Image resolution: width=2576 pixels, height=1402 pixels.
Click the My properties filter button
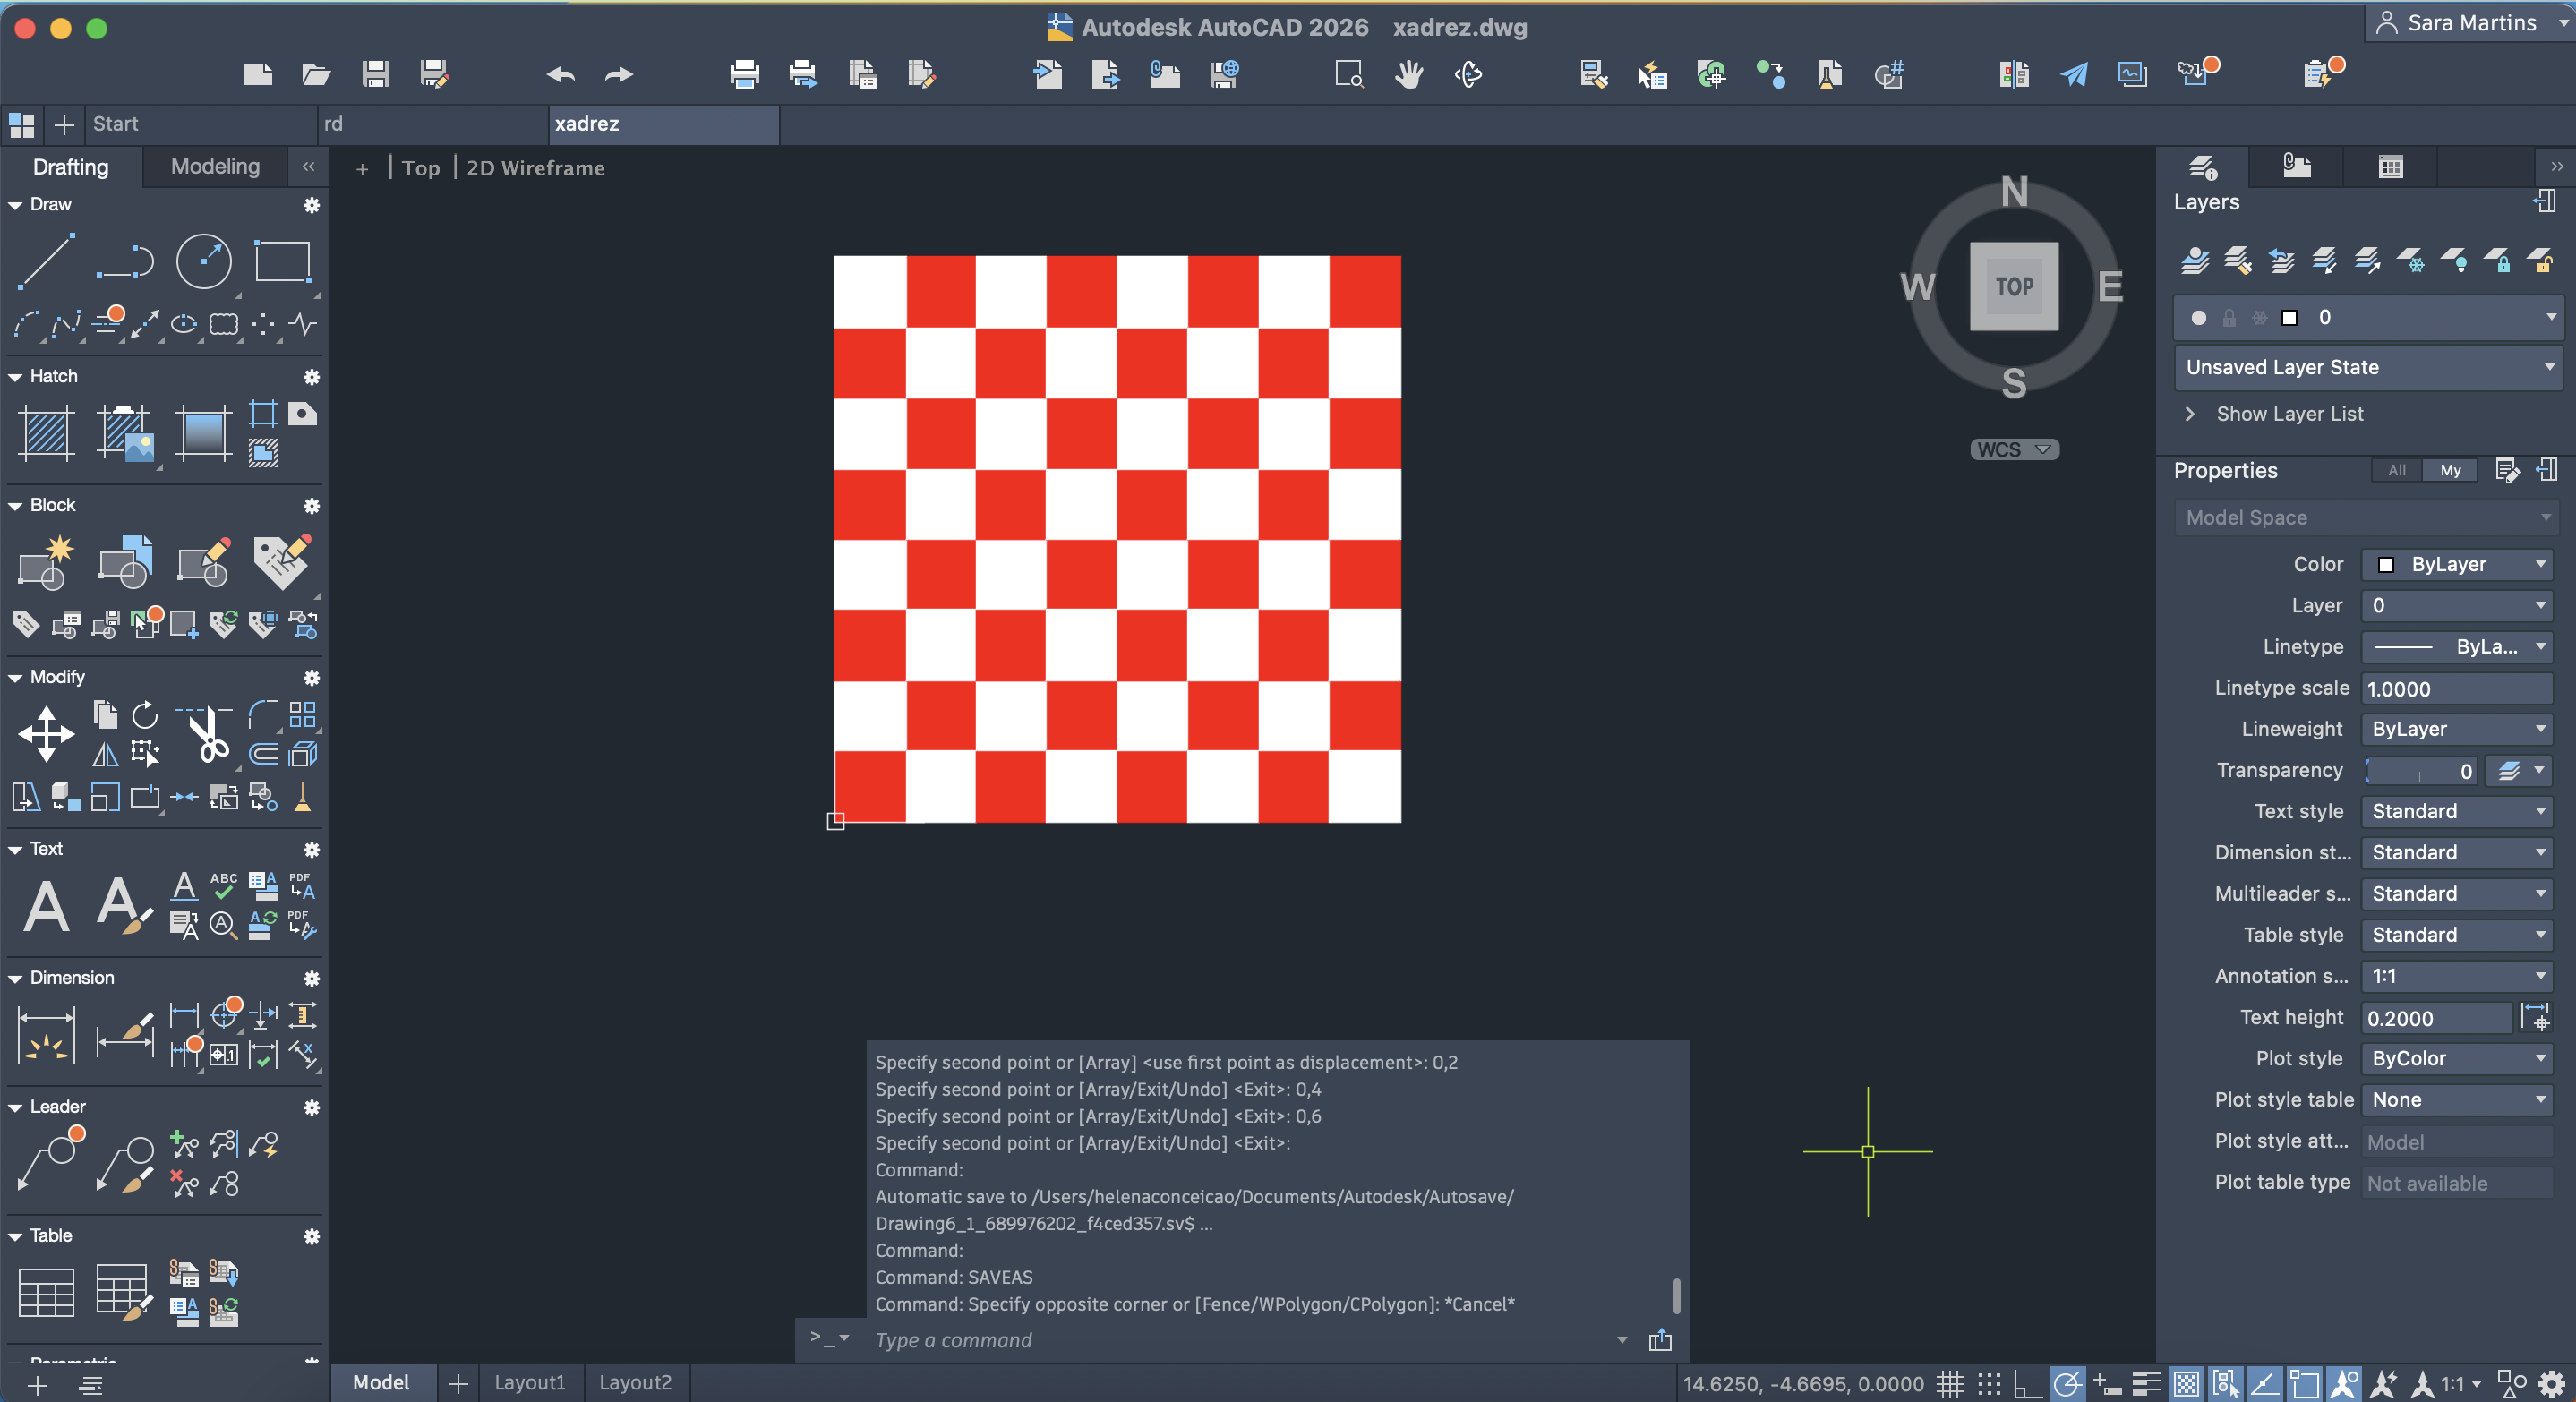coord(2450,470)
